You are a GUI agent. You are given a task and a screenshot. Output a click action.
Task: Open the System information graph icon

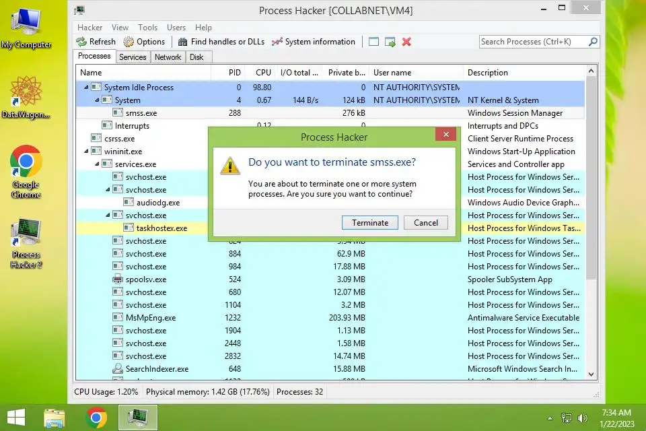(277, 42)
